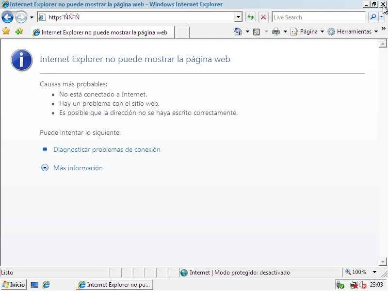Open the search provider options dropdown
The width and height of the screenshot is (388, 291).
click(x=381, y=17)
